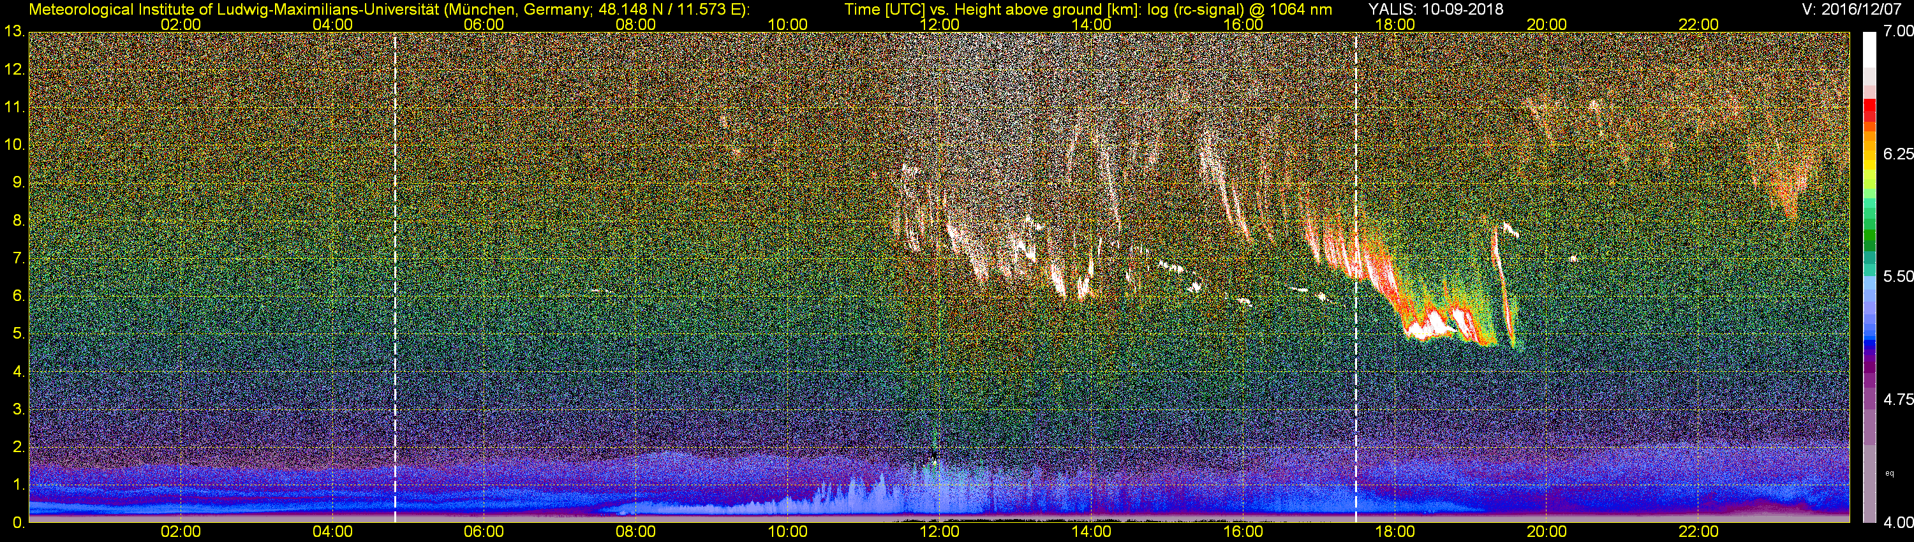The height and width of the screenshot is (542, 1914).
Task: Click the 10 km height axis label
Action: point(14,145)
